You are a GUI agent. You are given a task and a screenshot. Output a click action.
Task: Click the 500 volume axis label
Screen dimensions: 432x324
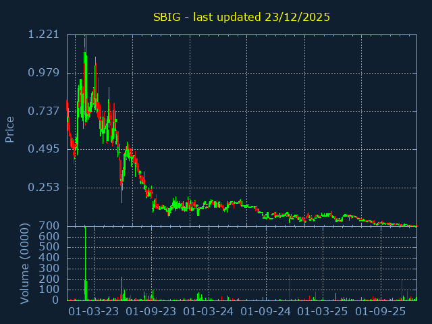pos(49,247)
